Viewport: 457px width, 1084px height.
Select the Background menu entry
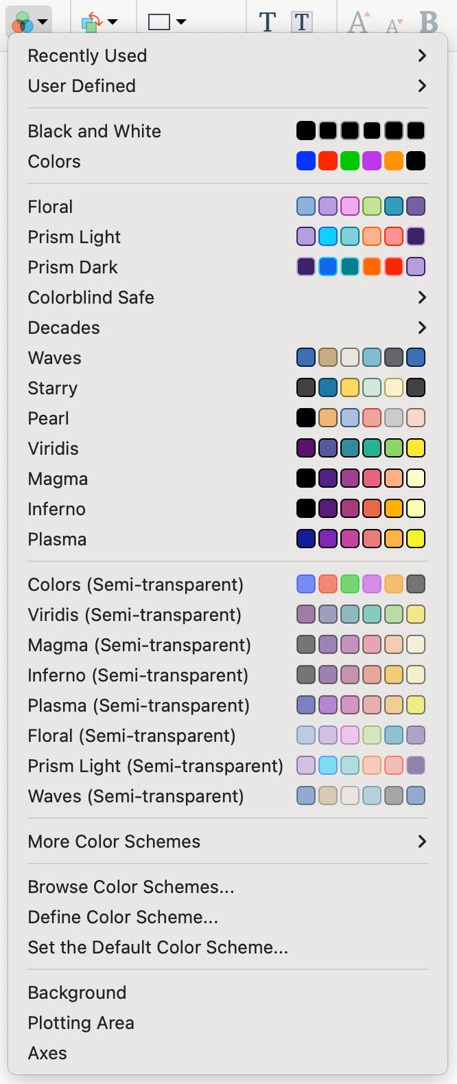pyautogui.click(x=77, y=992)
